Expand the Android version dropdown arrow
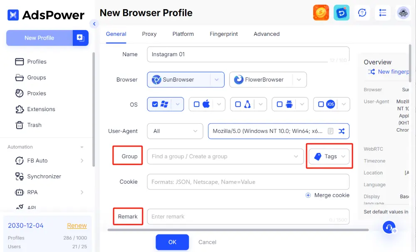This screenshot has width=416, height=252. (x=302, y=104)
